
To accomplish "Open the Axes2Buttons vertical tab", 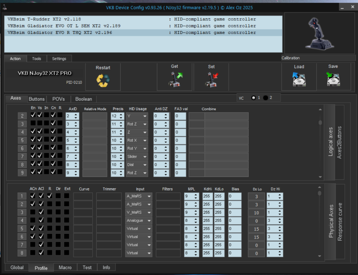I will (339, 142).
